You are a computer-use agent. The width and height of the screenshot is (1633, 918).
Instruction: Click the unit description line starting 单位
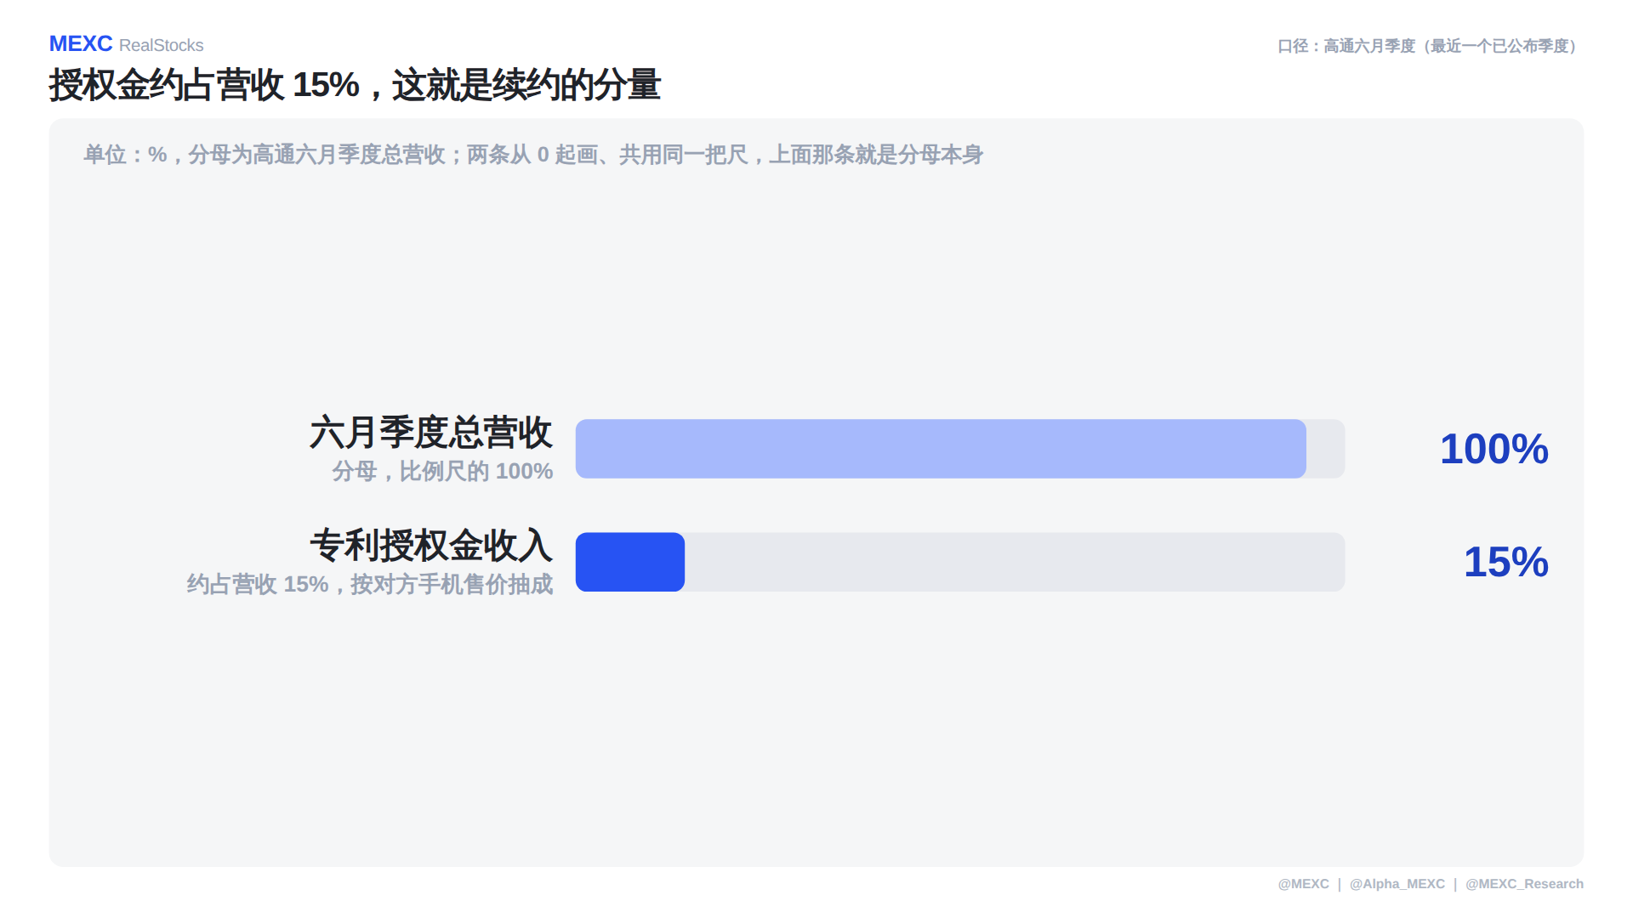coord(533,155)
